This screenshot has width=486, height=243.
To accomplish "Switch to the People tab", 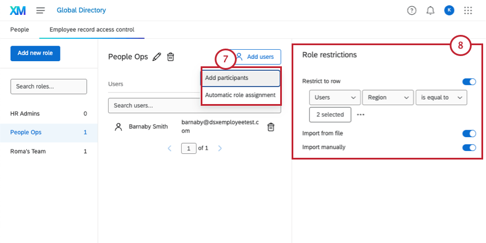I will click(x=19, y=29).
